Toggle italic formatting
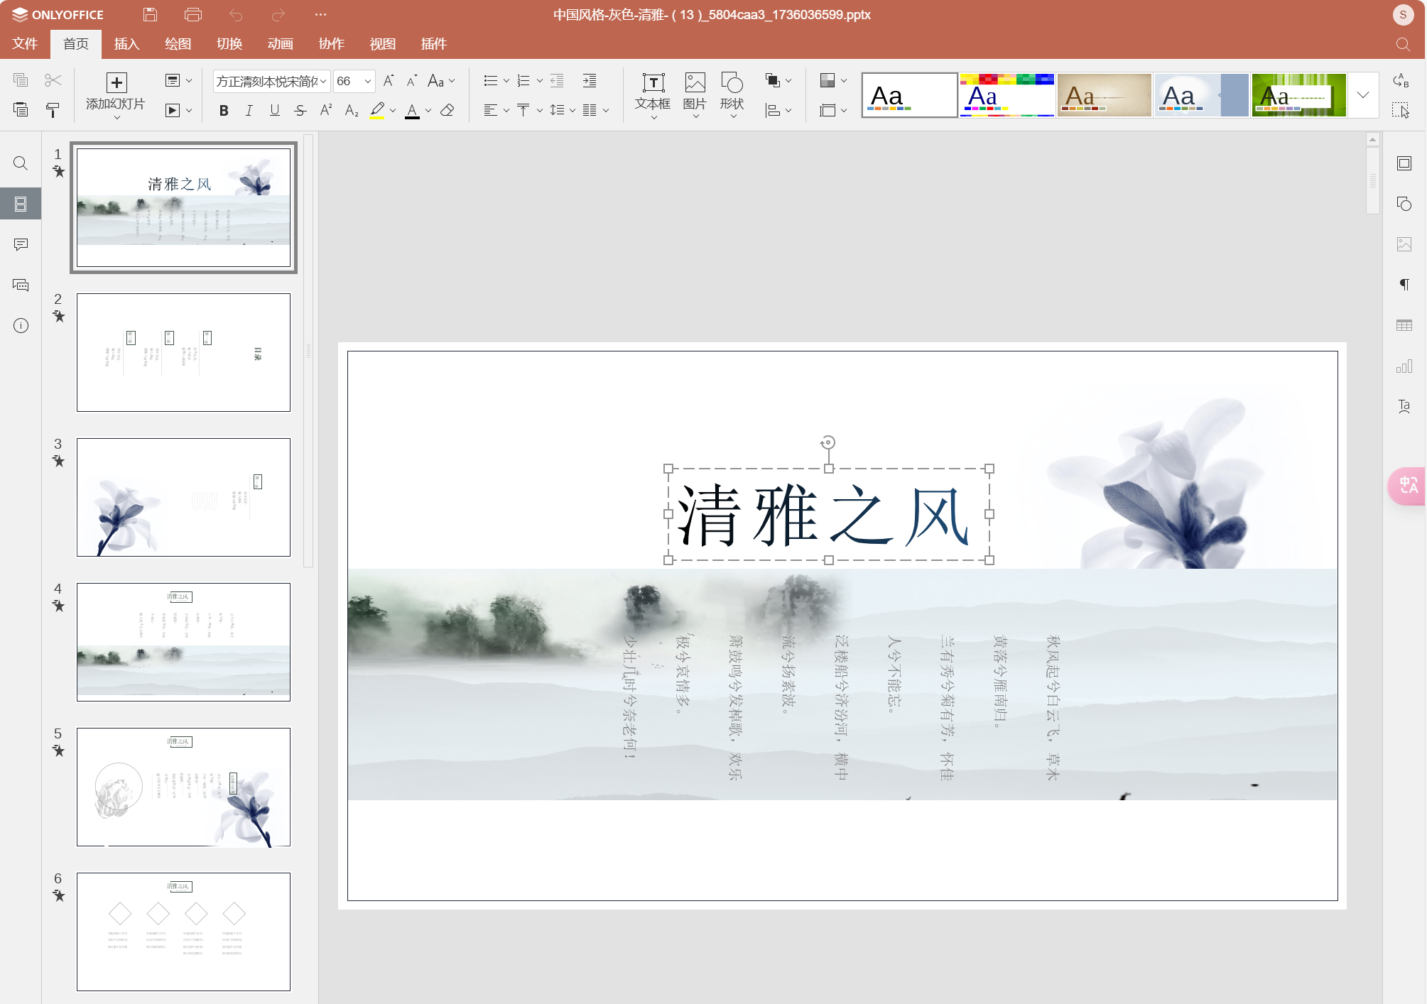Viewport: 1427px width, 1004px height. point(249,110)
